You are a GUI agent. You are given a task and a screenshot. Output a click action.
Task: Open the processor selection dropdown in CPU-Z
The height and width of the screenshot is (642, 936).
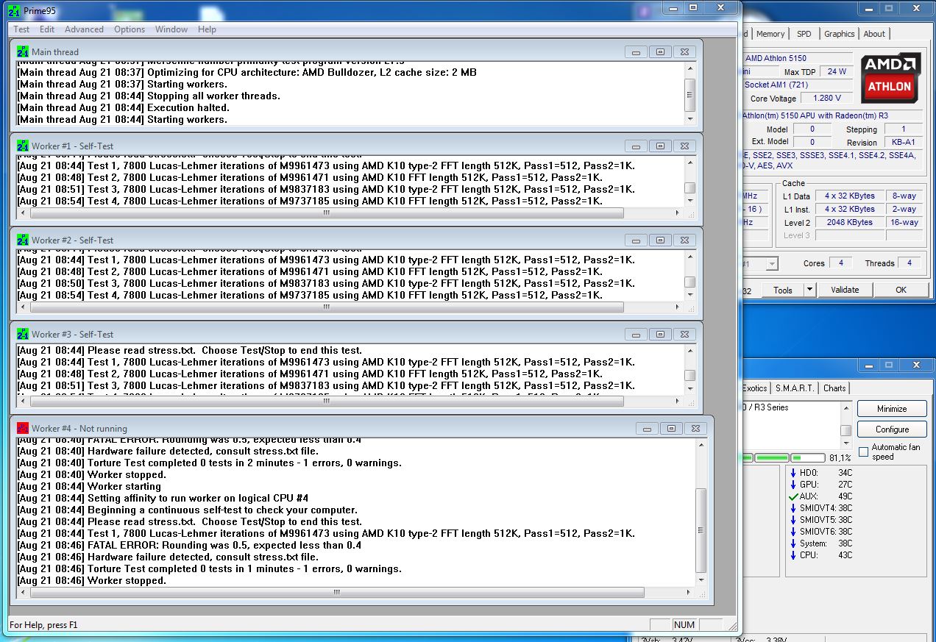pyautogui.click(x=771, y=263)
